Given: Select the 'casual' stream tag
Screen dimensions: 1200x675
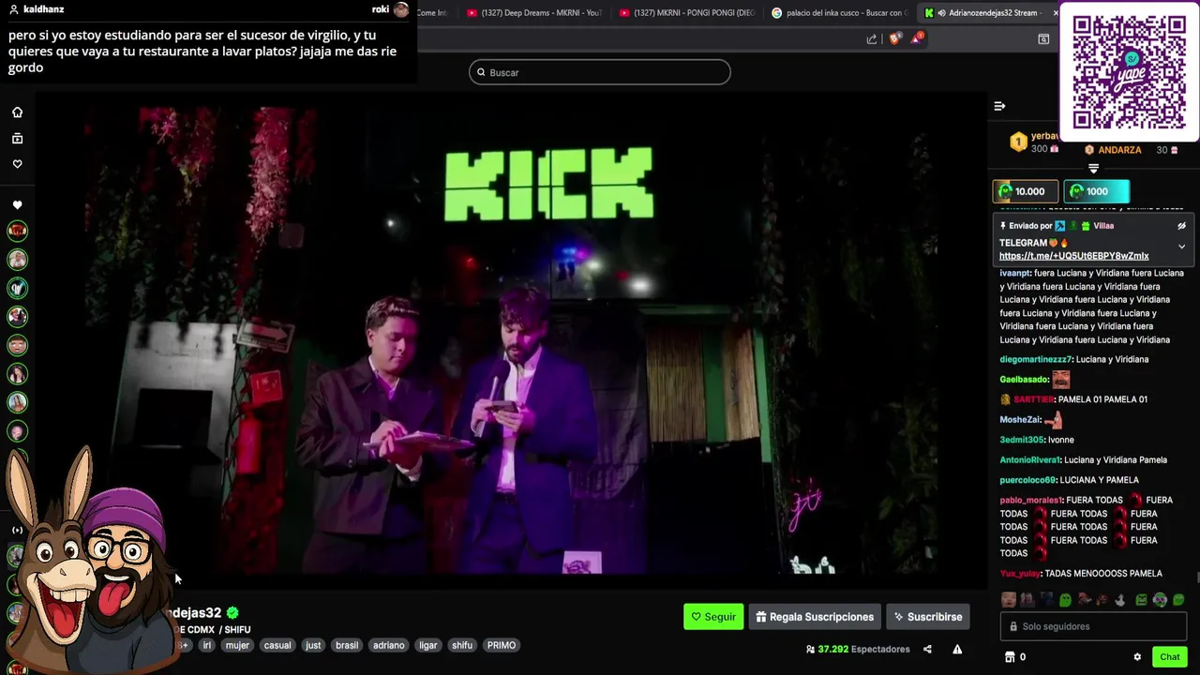Looking at the screenshot, I should [277, 645].
